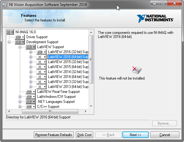Open LabWindows/CVI Support state icon

[x=31, y=97]
